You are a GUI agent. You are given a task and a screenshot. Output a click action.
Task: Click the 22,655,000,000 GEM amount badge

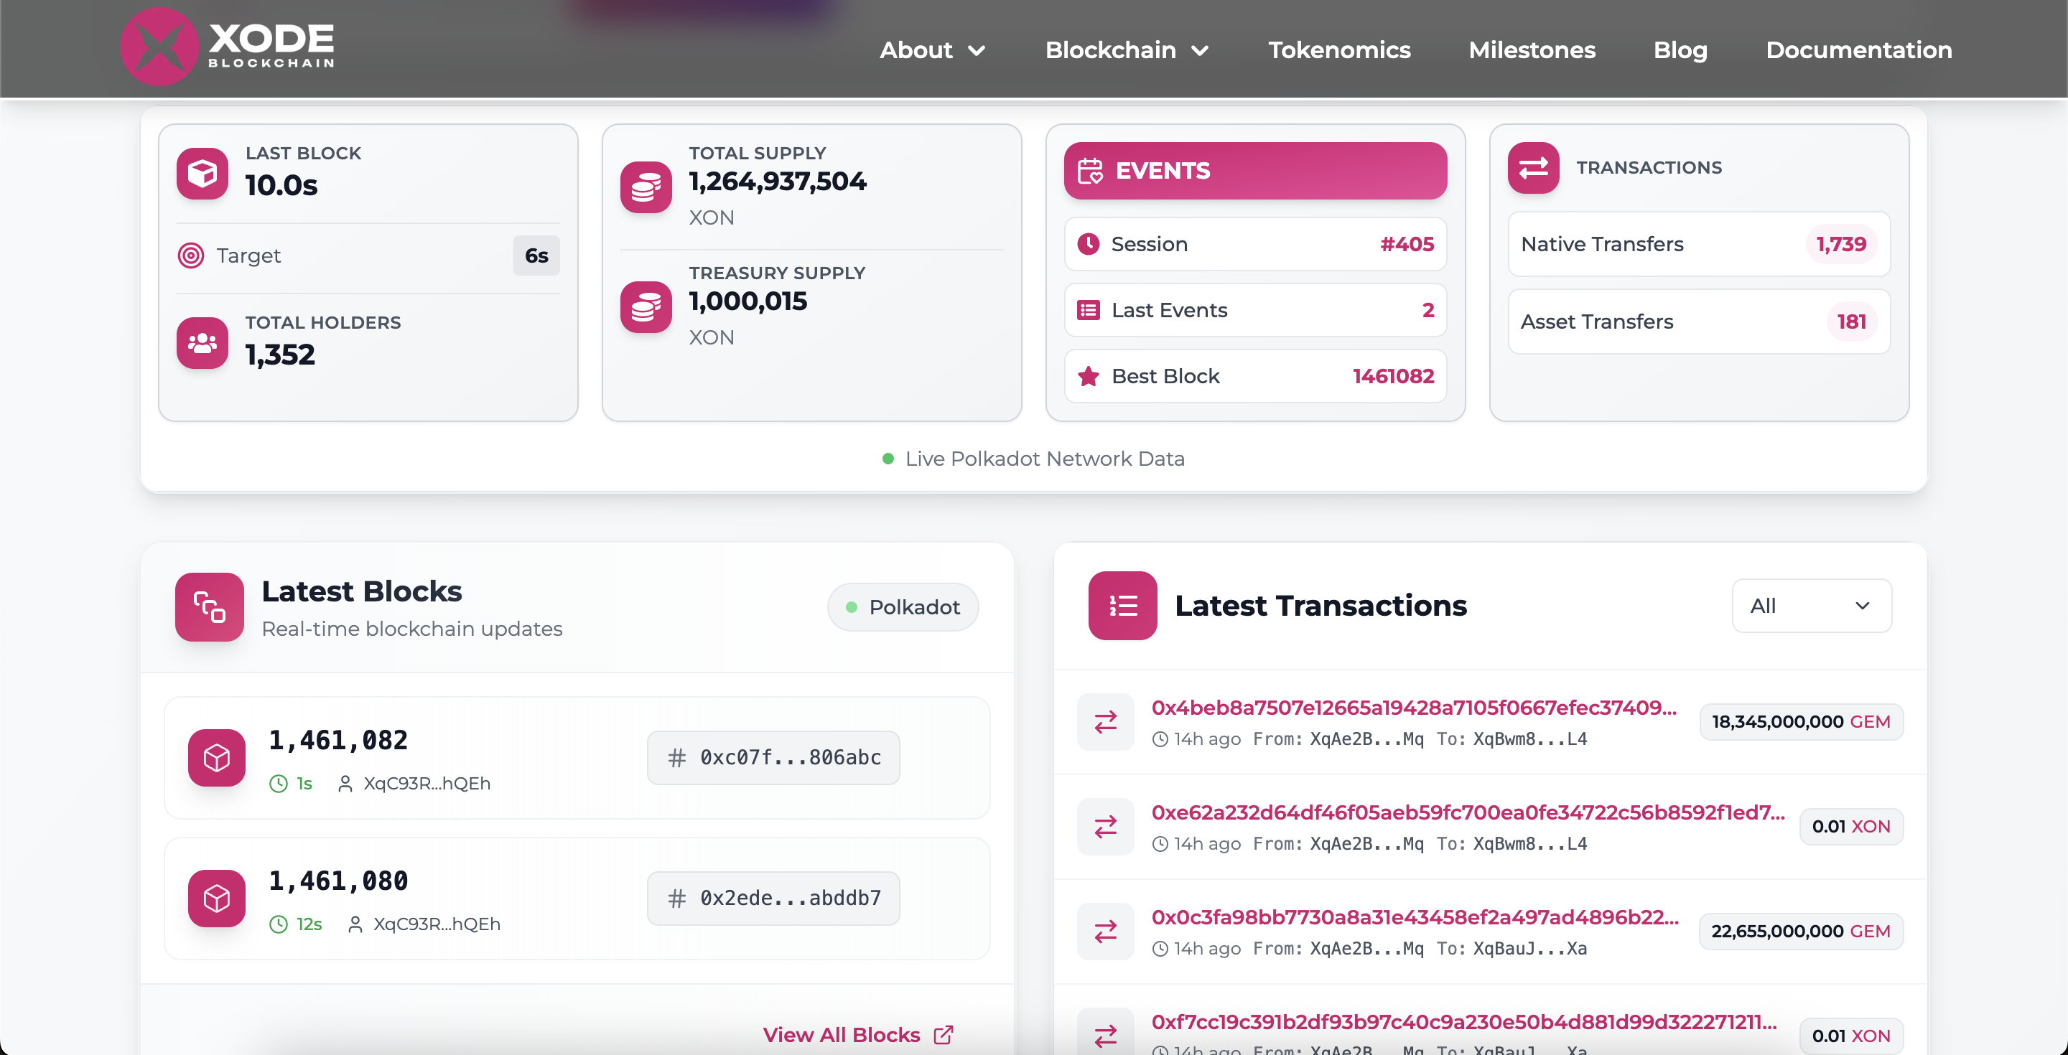tap(1801, 931)
